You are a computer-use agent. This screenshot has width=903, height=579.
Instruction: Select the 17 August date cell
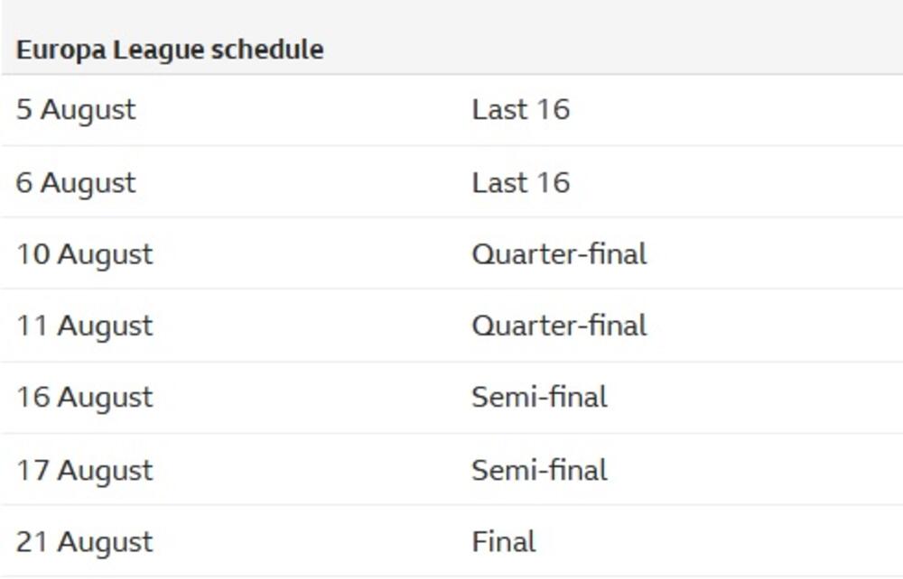tap(85, 470)
